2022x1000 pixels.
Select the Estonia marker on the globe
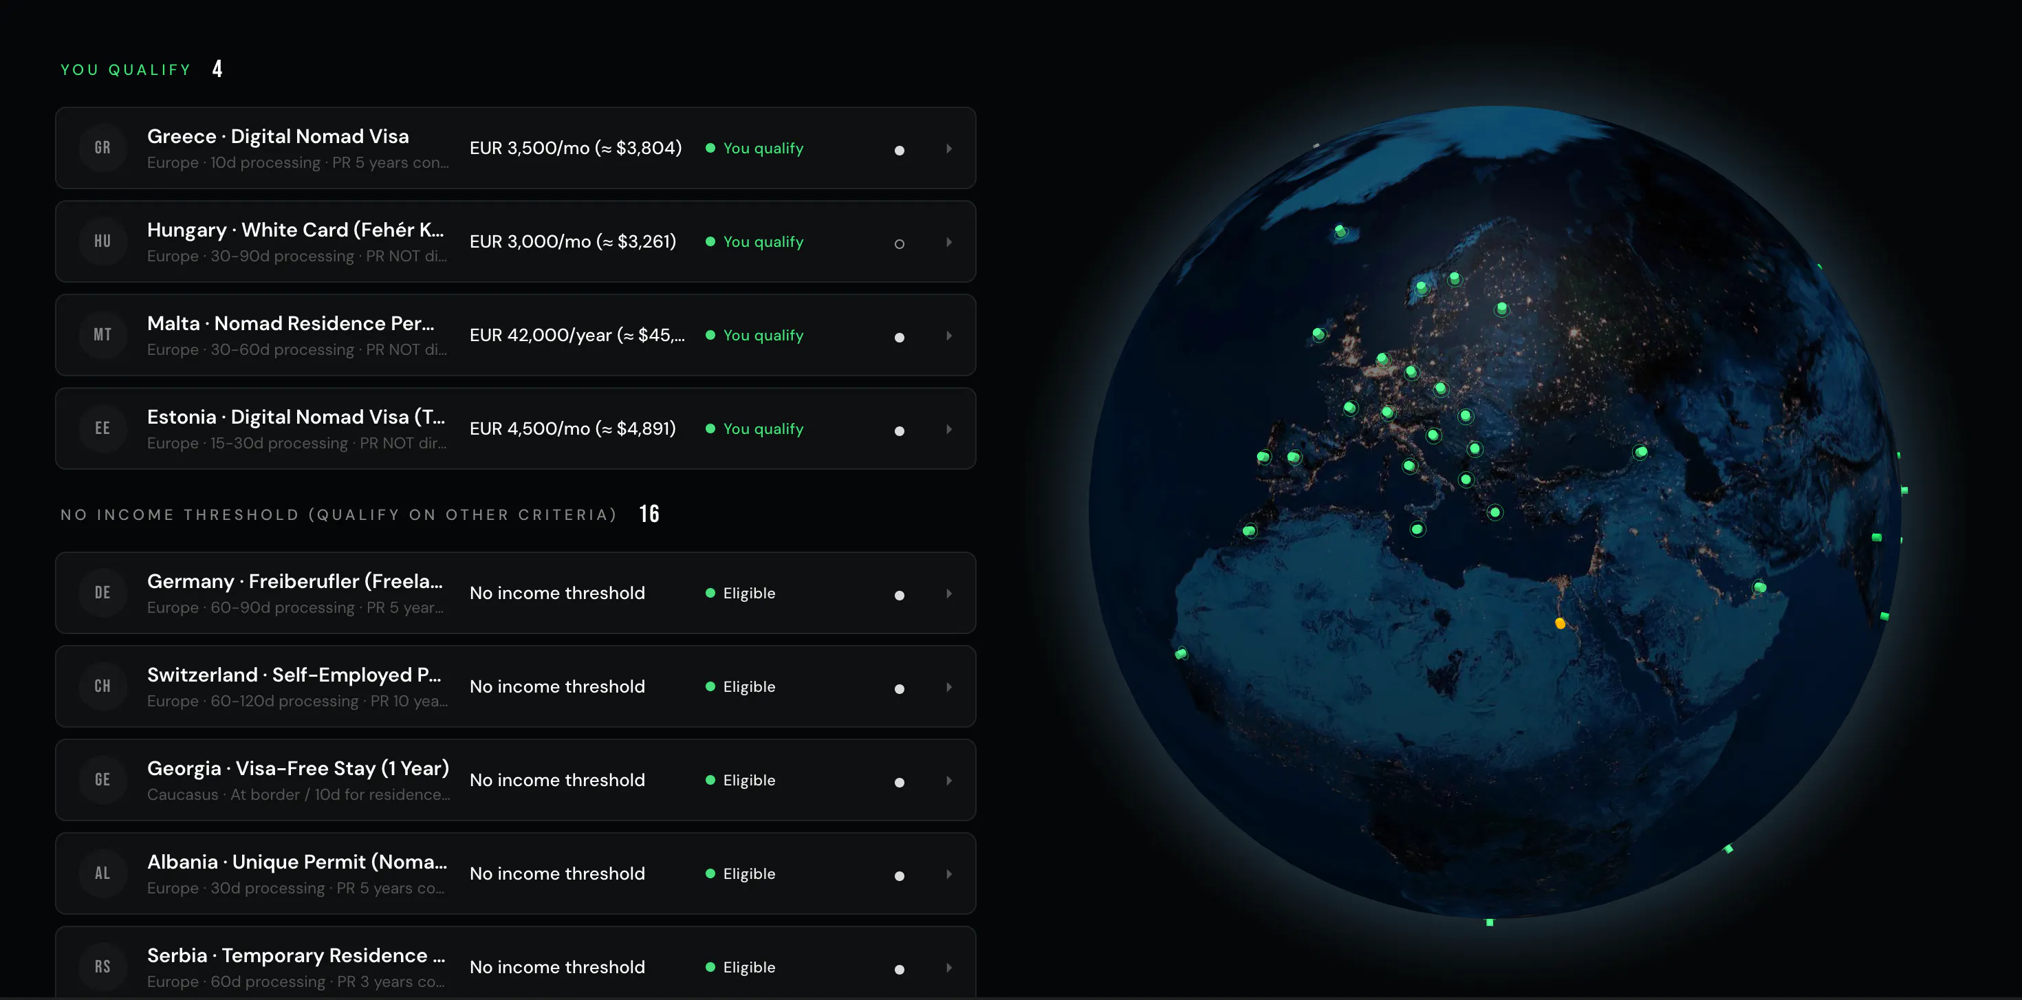tap(1501, 309)
